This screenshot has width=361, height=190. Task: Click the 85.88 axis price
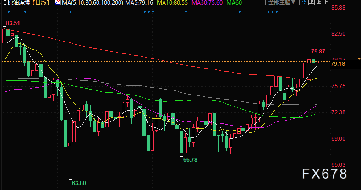coord(338,8)
